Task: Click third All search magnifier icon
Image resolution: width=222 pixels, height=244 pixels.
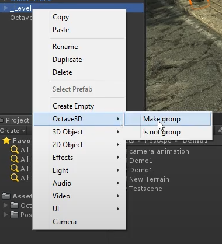Action: pyautogui.click(x=15, y=169)
